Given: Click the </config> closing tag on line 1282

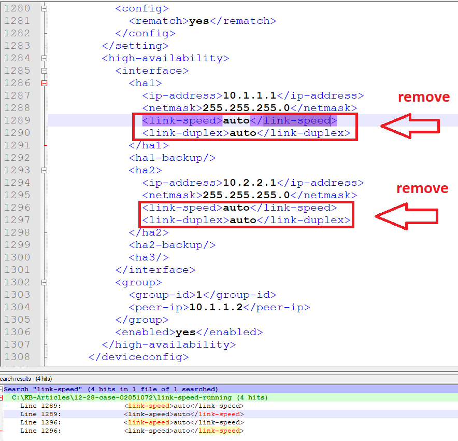Looking at the screenshot, I should 145,33.
